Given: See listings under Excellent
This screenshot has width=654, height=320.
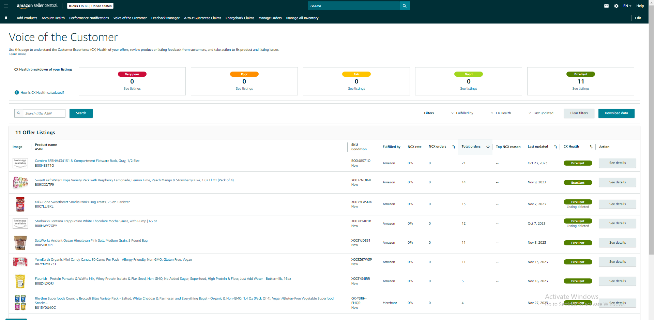Looking at the screenshot, I should [581, 89].
